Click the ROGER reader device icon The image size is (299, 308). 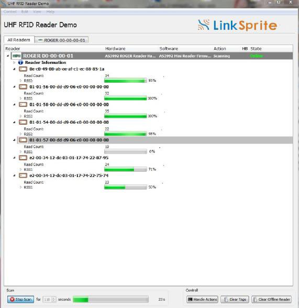click(16, 56)
